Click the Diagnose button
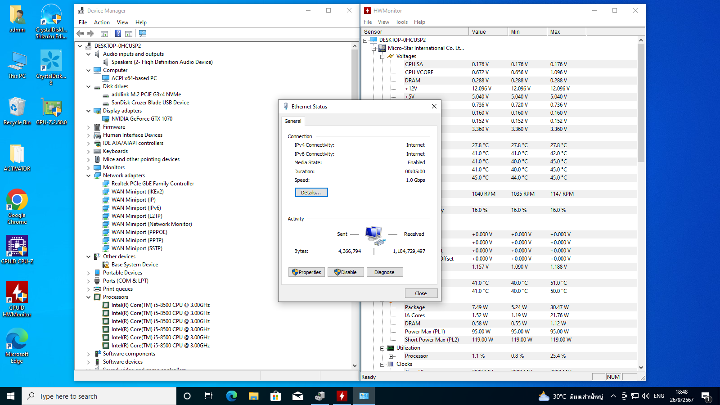Image resolution: width=720 pixels, height=405 pixels. point(385,272)
